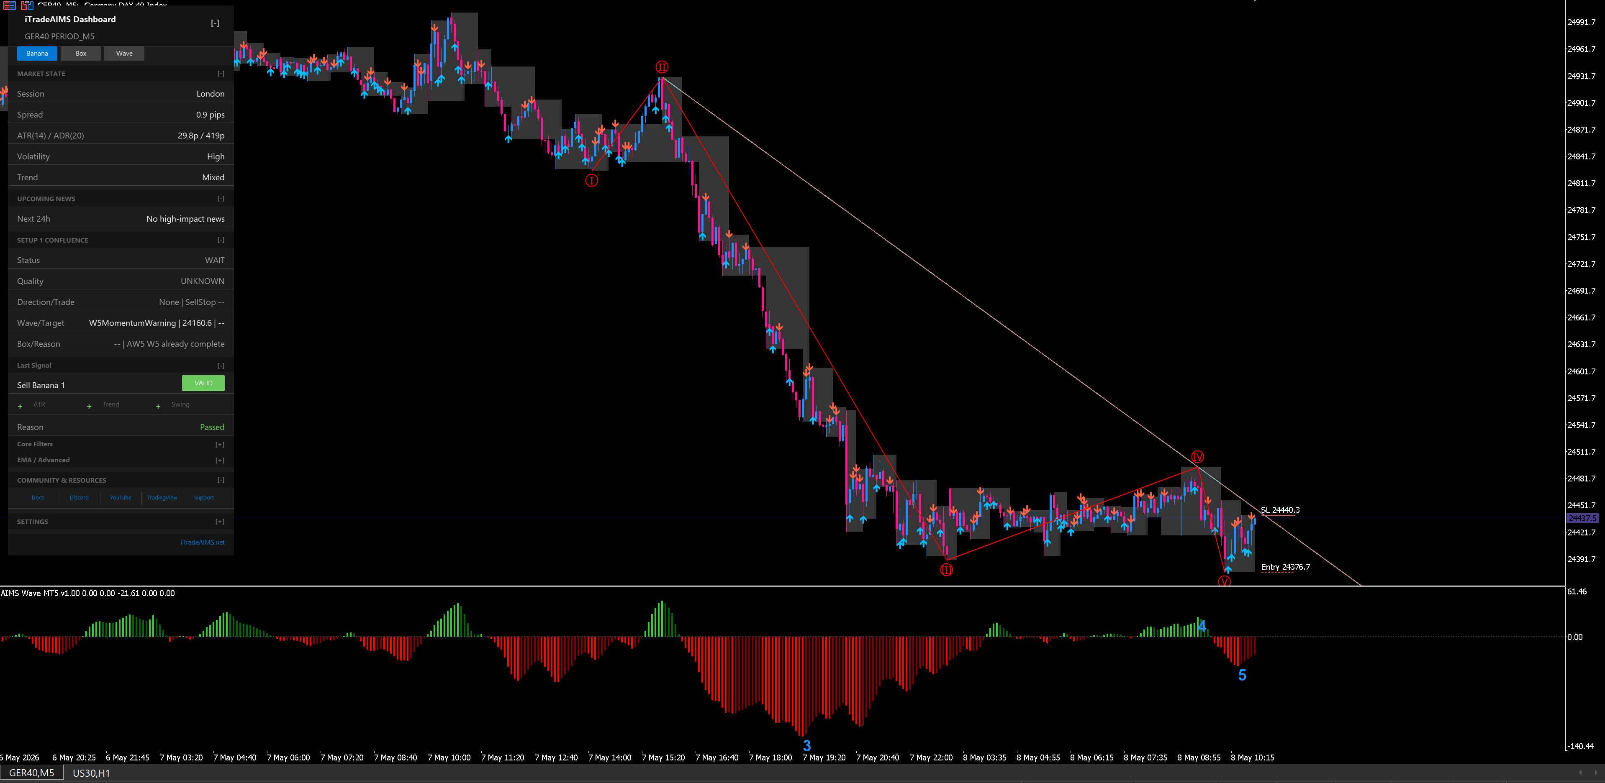Collapse the Setup 1 Confluence section
1605x783 pixels.
point(221,240)
